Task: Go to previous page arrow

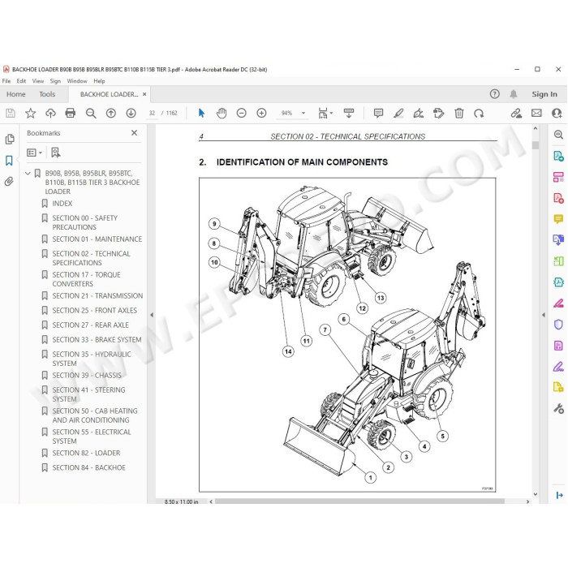Action: 111,114
